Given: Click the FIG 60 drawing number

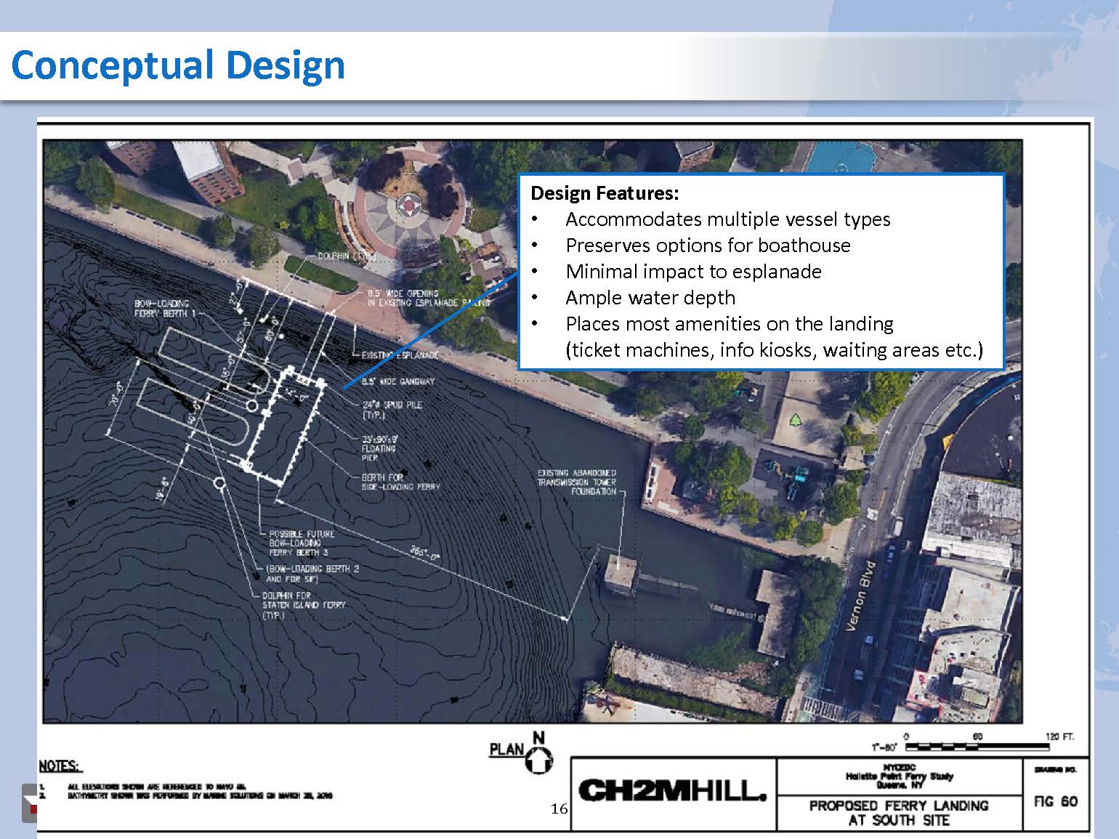Looking at the screenshot, I should click(1055, 801).
